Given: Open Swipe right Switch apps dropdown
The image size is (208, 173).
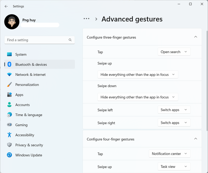Looking at the screenshot, I should tap(174, 123).
